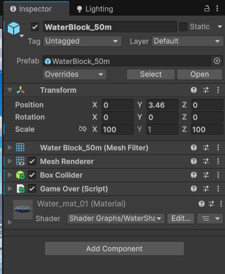Enable the Static checkbox
The image size is (225, 274).
click(183, 27)
